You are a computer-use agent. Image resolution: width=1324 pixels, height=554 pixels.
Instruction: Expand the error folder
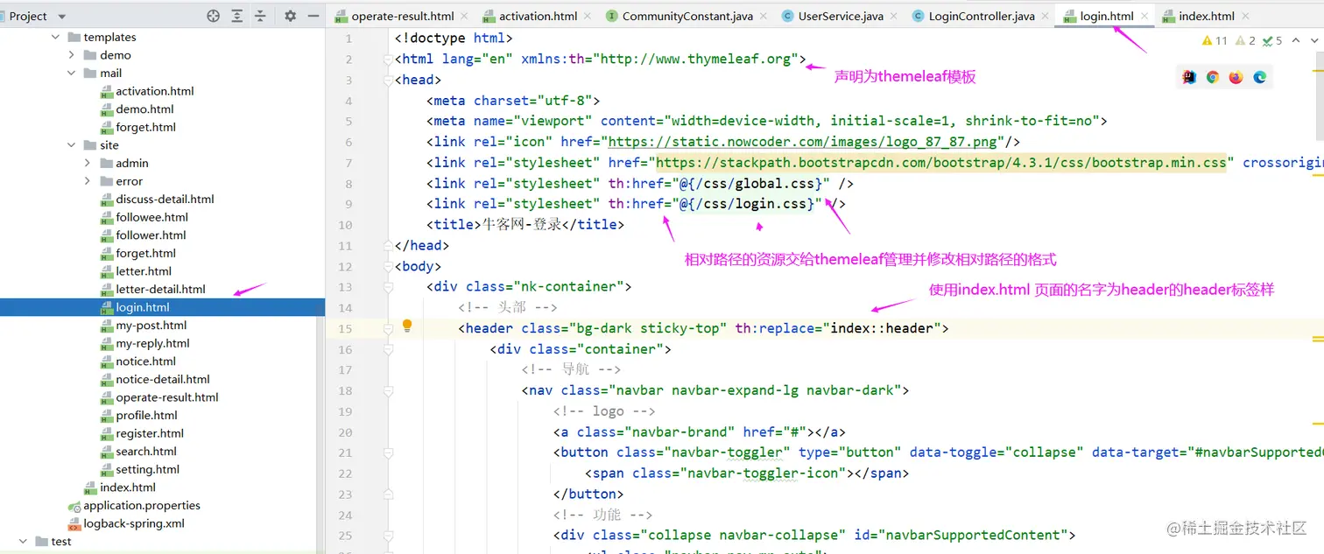click(88, 181)
